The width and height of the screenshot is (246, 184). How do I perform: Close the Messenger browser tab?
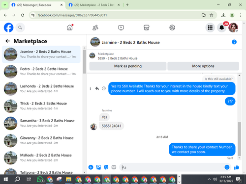point(61,5)
